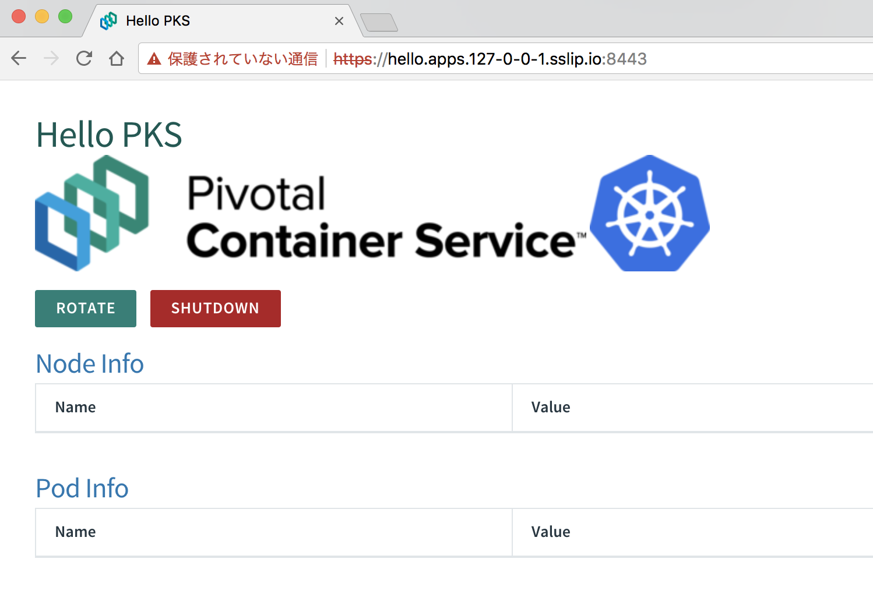
Task: Reload the Hello PKS page
Action: pos(83,58)
